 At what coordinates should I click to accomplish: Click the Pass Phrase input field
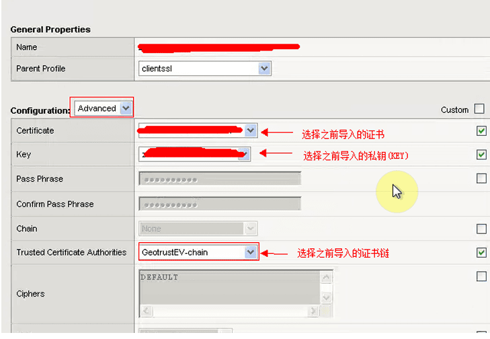[220, 179]
